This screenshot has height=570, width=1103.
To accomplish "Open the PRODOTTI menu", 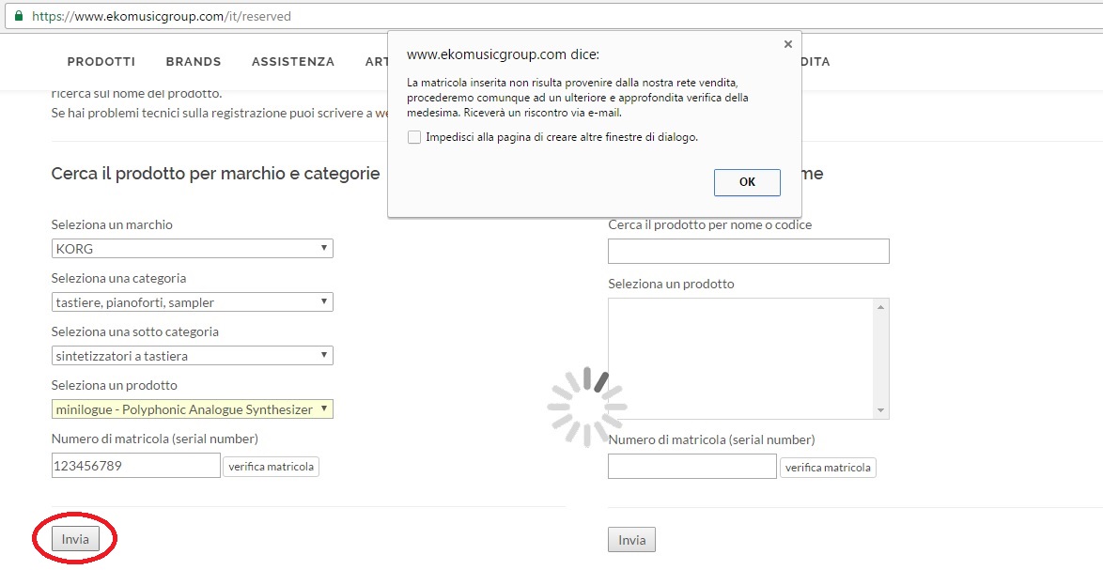I will (x=101, y=62).
